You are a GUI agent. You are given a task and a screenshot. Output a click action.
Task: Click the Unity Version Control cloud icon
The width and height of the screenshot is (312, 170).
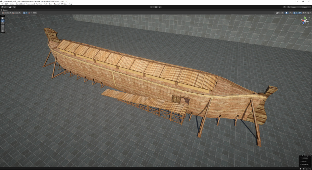point(284,7)
